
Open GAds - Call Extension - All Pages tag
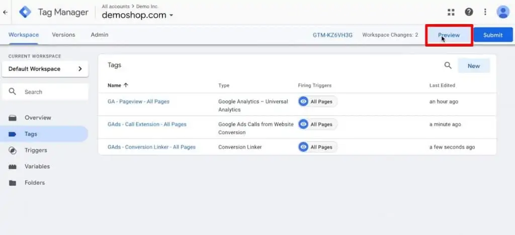(x=147, y=124)
